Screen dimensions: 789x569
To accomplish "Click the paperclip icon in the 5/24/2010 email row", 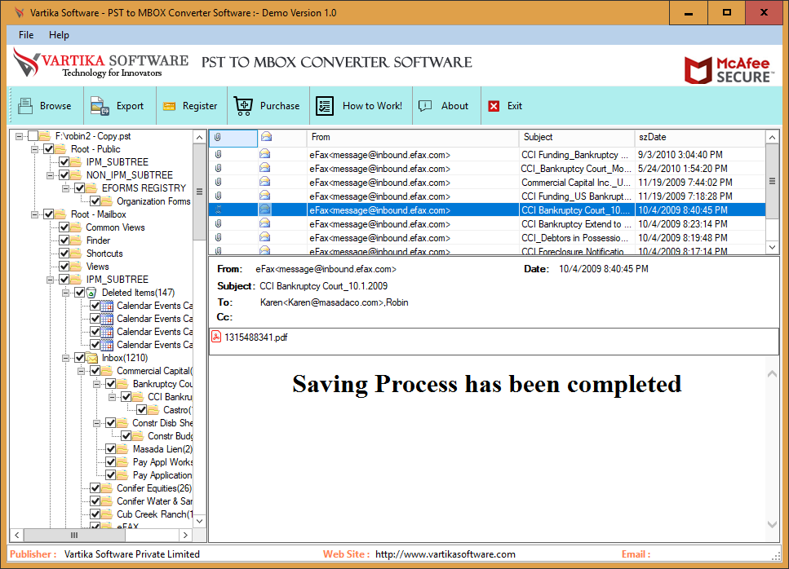I will point(219,169).
